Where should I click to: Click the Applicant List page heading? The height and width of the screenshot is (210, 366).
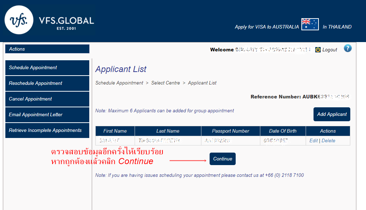[121, 69]
